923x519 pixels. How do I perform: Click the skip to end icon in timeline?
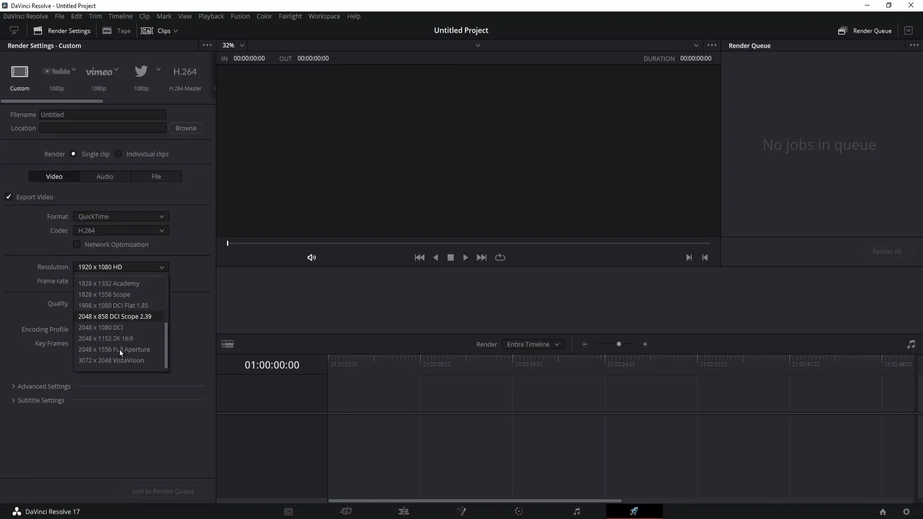[x=688, y=257]
